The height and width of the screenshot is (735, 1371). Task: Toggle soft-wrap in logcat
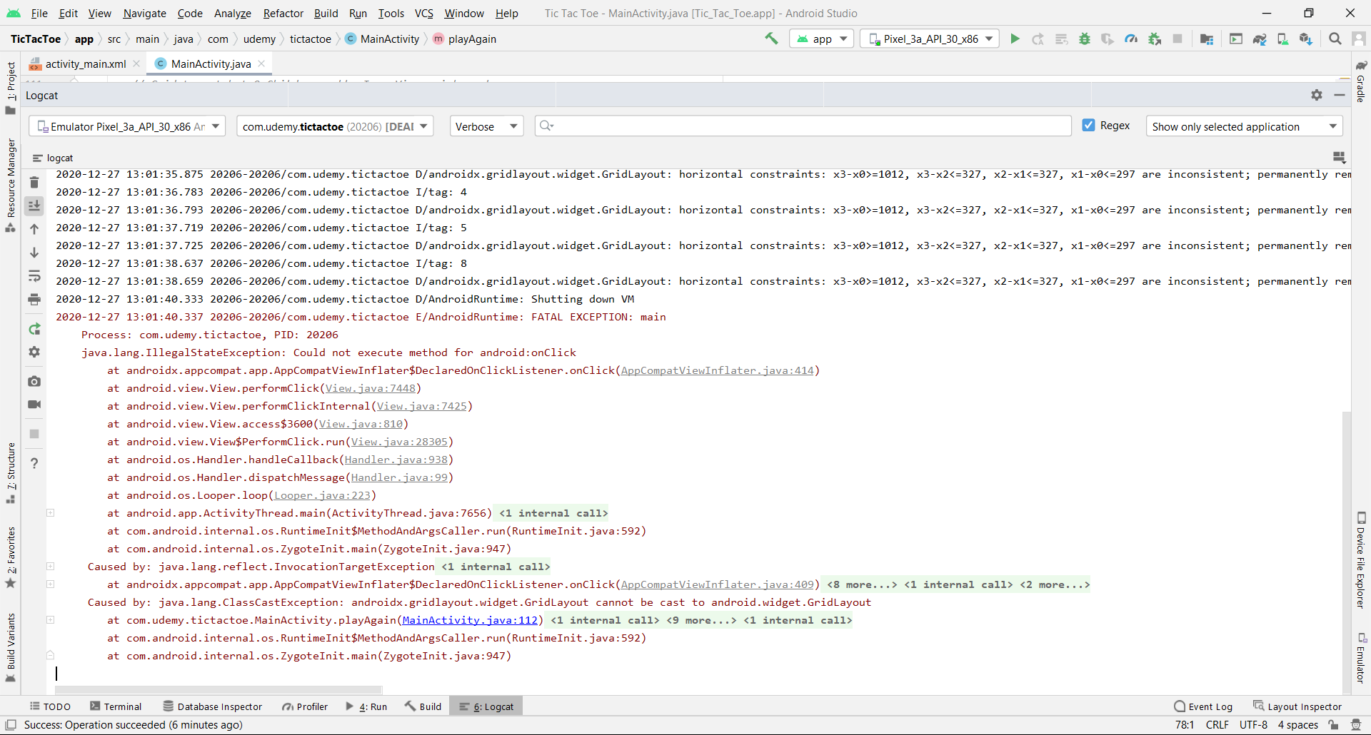[34, 276]
